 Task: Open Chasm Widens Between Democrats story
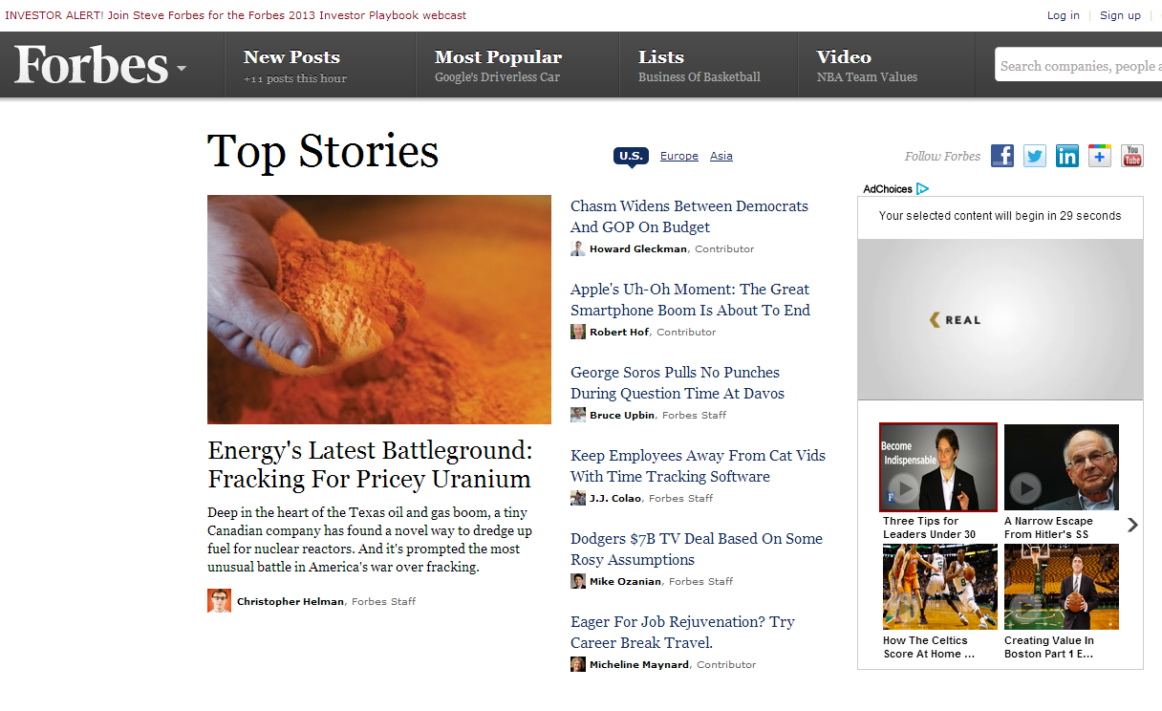(x=689, y=217)
